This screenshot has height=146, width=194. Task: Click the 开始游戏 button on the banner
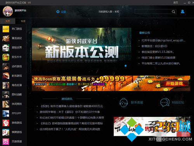(x=174, y=83)
